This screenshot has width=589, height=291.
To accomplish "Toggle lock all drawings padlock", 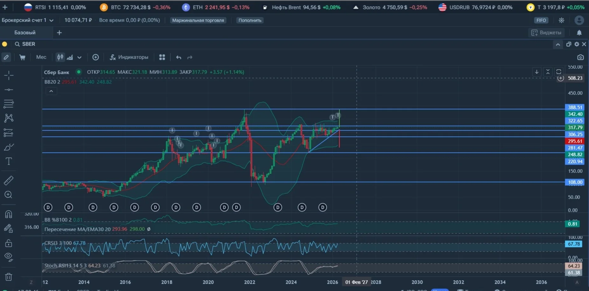I will [x=9, y=244].
